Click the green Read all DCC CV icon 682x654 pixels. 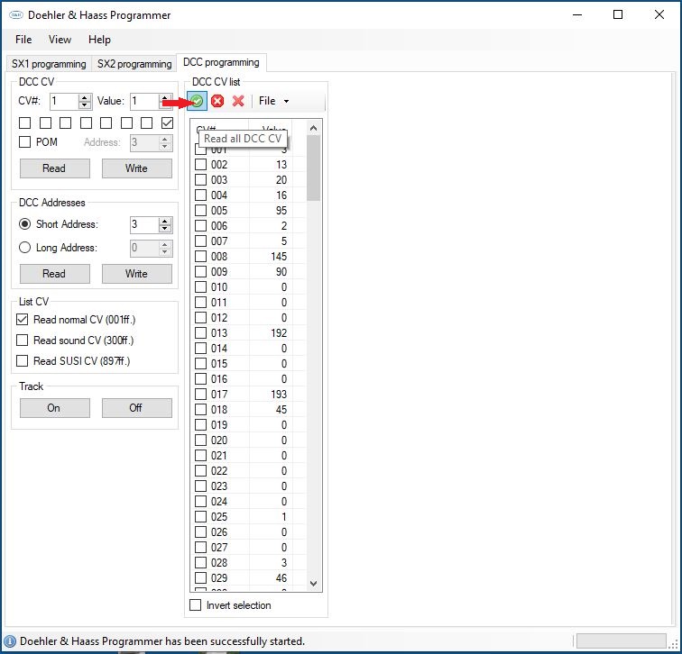point(197,101)
